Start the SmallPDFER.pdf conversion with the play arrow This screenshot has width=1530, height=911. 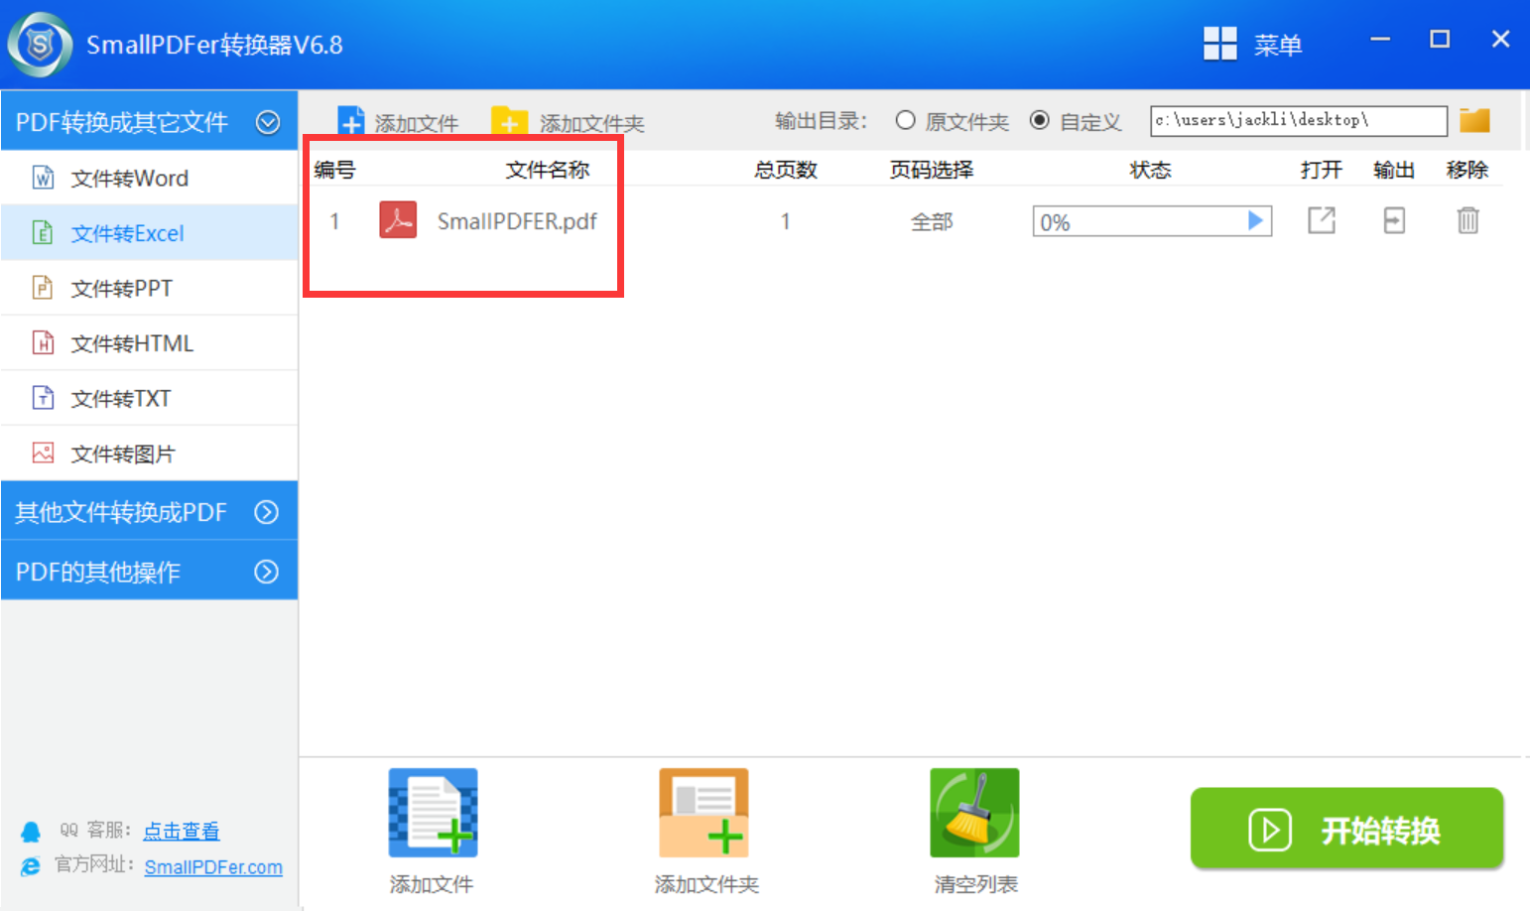pyautogui.click(x=1255, y=220)
